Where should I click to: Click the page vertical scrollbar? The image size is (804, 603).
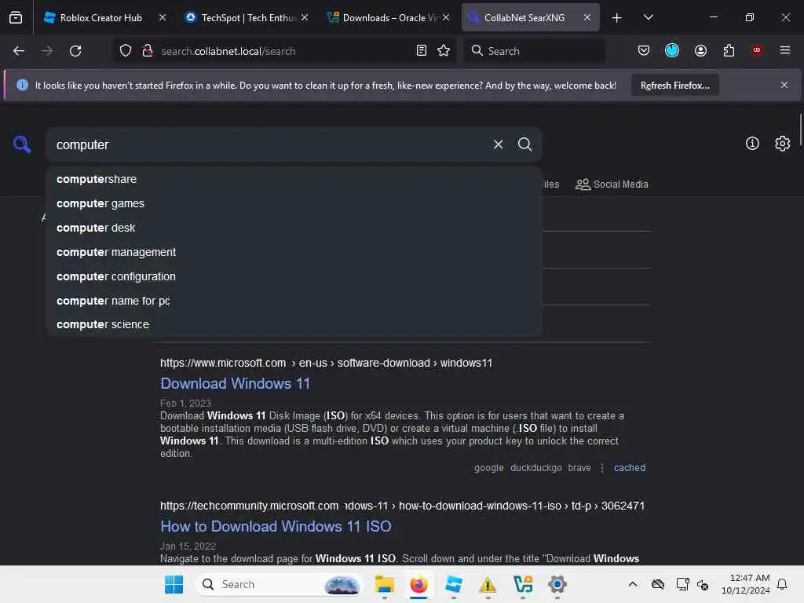(x=800, y=130)
